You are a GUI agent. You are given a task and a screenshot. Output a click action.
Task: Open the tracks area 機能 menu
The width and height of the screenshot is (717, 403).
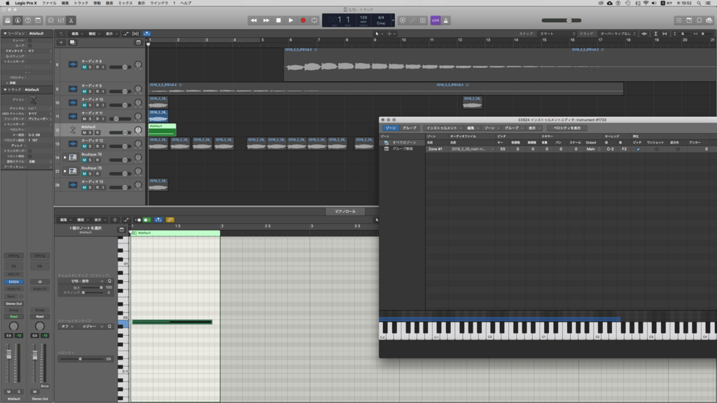click(x=93, y=34)
